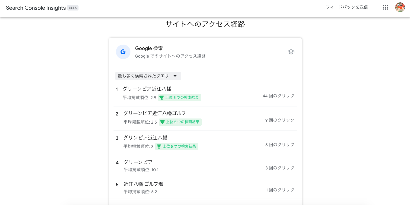Click the 9 回のクリック count

pos(280,120)
